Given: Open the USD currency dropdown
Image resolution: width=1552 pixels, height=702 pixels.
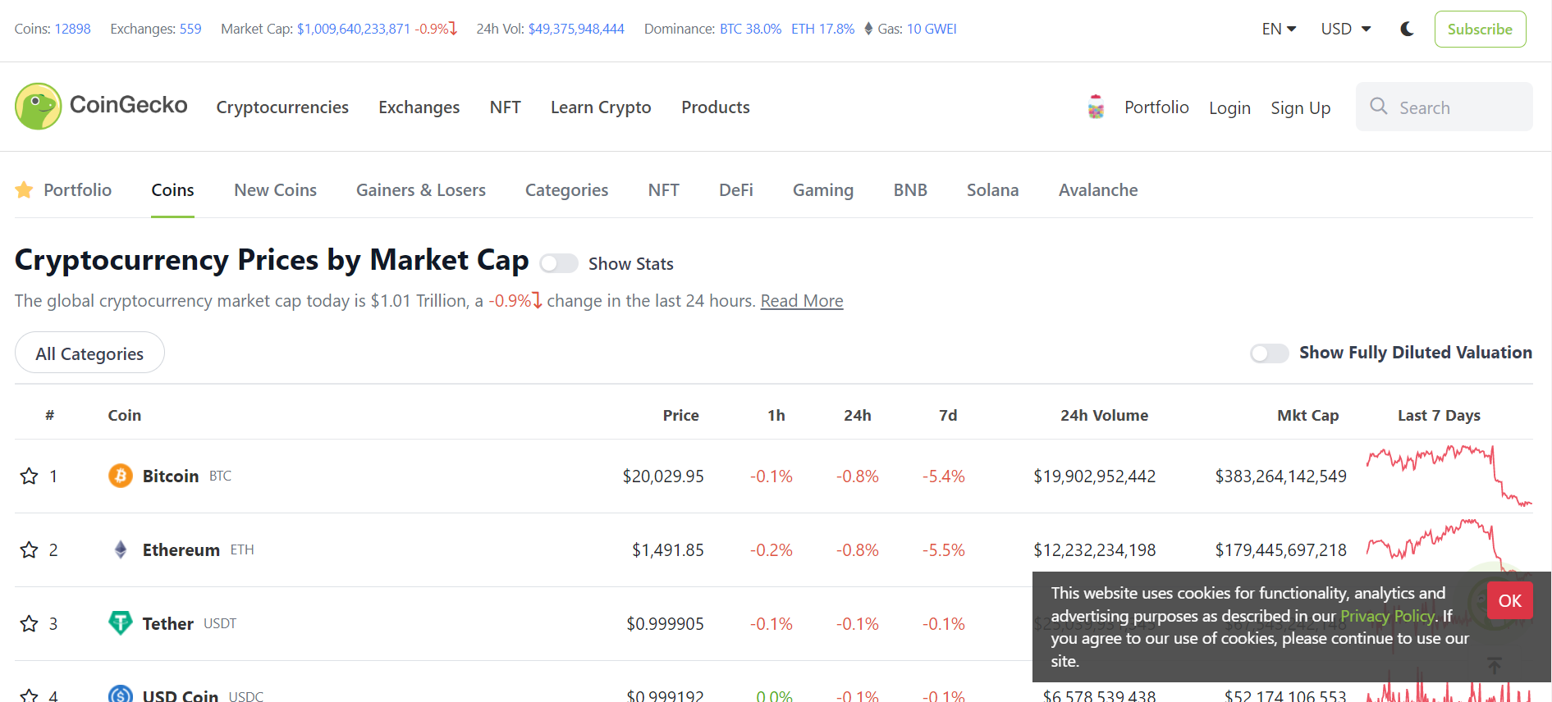Looking at the screenshot, I should (x=1346, y=29).
